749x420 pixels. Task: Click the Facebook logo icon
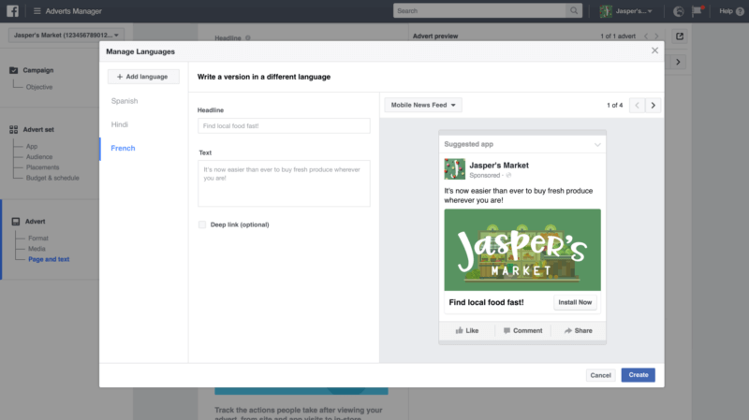point(12,10)
